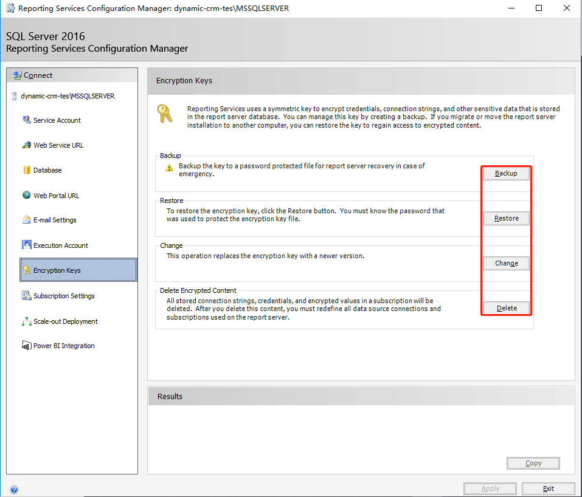This screenshot has height=497, width=582.
Task: Click the Encryption Keys key icon in sidebar
Action: coord(27,270)
